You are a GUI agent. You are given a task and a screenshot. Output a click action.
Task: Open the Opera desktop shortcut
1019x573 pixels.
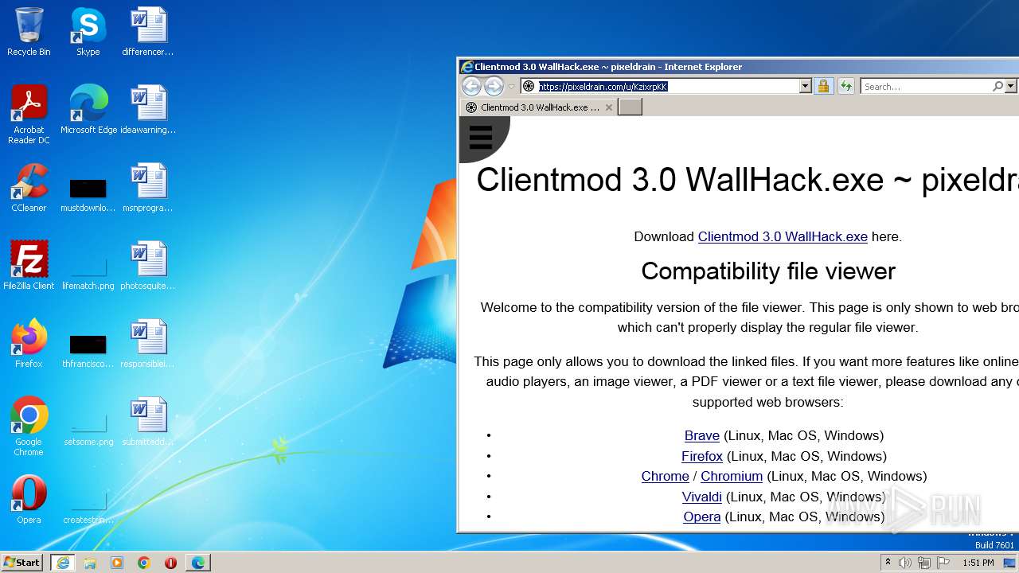(29, 500)
